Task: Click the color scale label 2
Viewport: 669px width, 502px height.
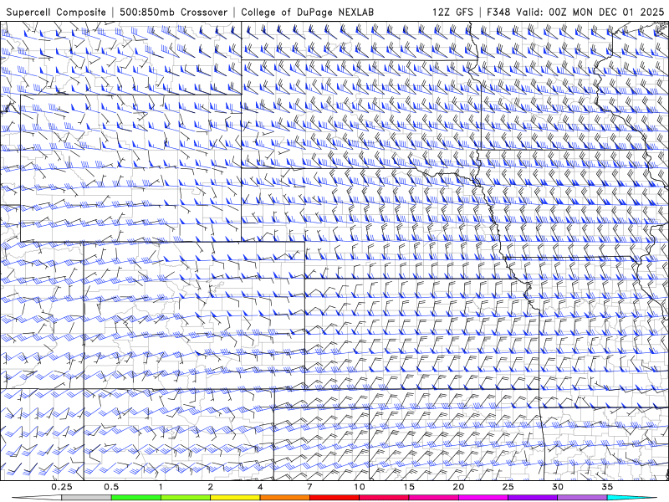Action: 211,487
